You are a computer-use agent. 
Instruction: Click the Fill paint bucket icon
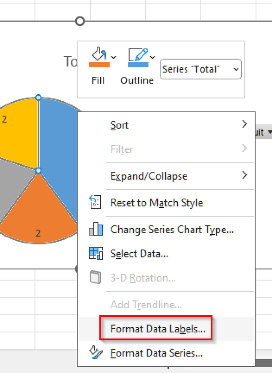99,54
